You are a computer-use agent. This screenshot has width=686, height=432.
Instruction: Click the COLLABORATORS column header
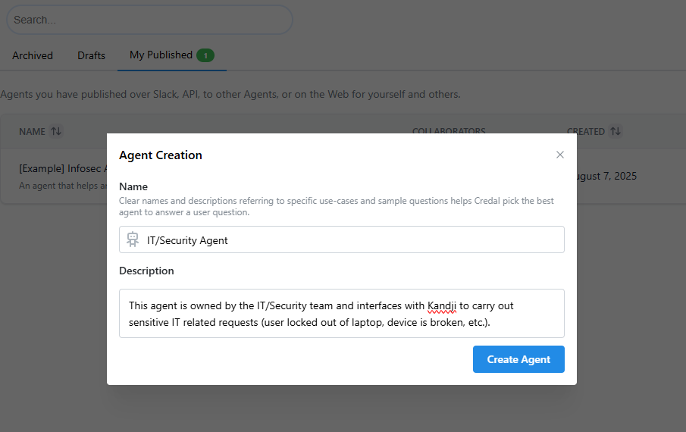(x=449, y=131)
